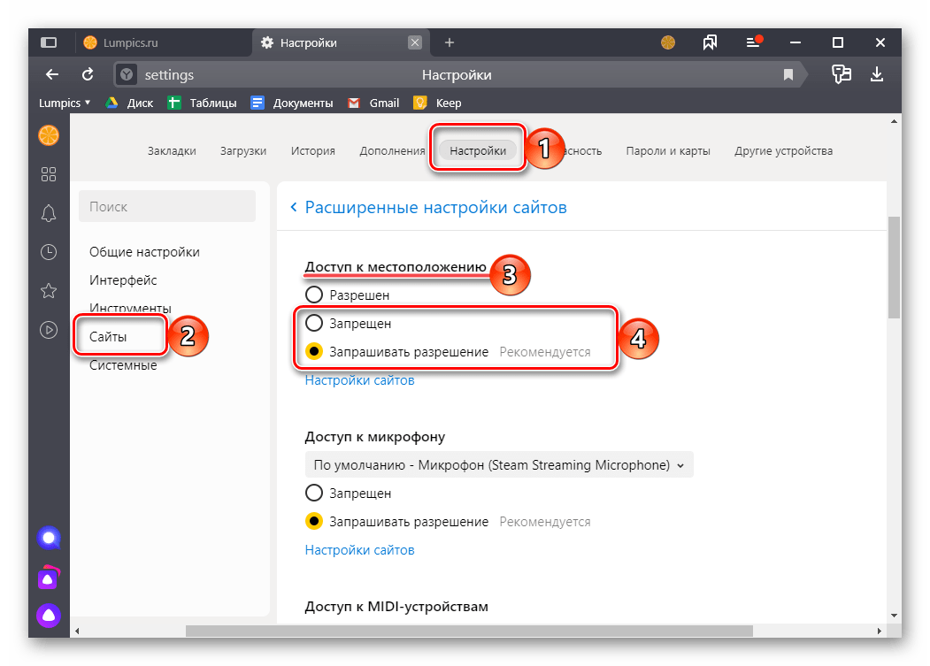Image resolution: width=930 pixels, height=666 pixels.
Task: Switch to Другие устройства section
Action: click(x=783, y=151)
